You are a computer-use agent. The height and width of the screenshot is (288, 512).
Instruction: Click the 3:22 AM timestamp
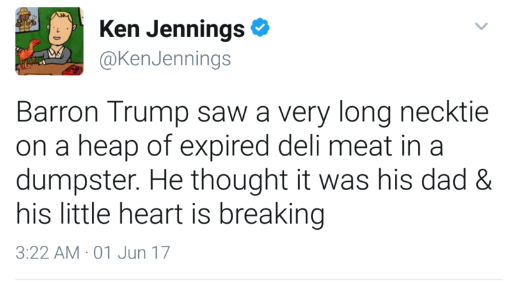tap(47, 252)
